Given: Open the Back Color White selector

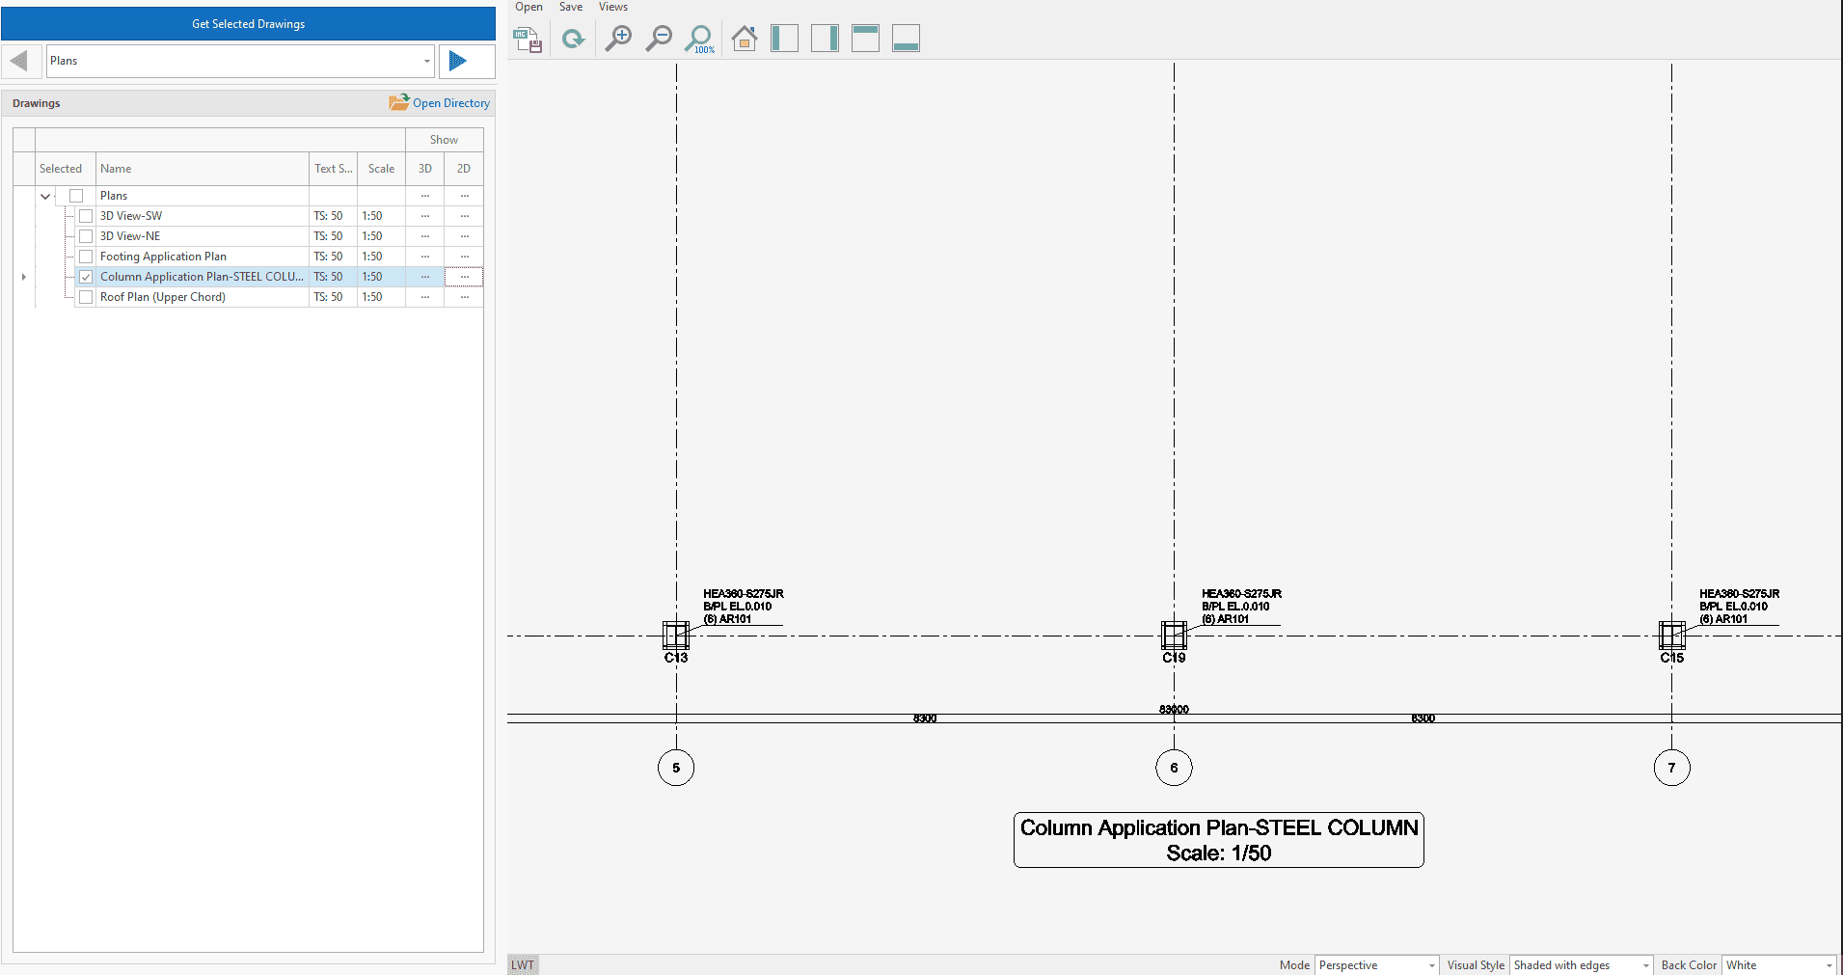Looking at the screenshot, I should (1779, 965).
